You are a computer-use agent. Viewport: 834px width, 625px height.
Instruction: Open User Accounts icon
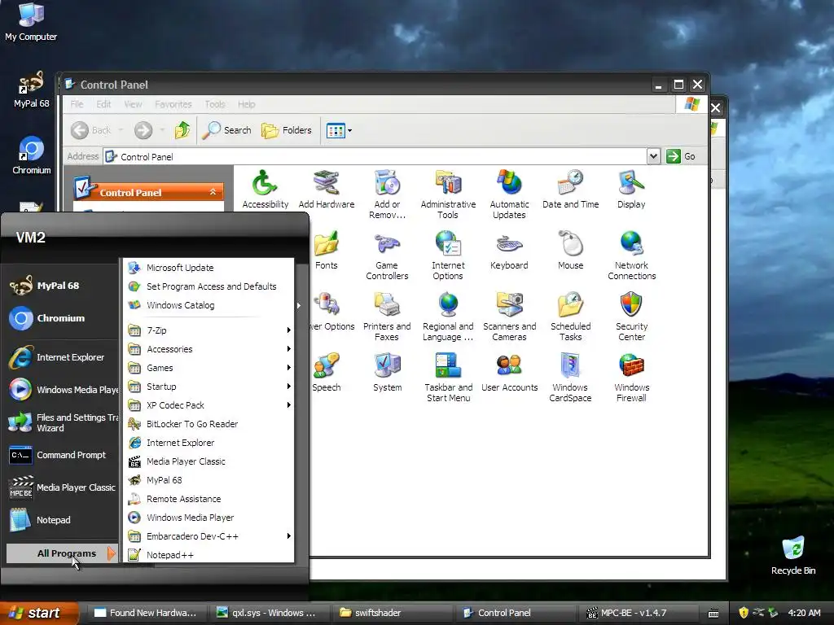(x=509, y=373)
